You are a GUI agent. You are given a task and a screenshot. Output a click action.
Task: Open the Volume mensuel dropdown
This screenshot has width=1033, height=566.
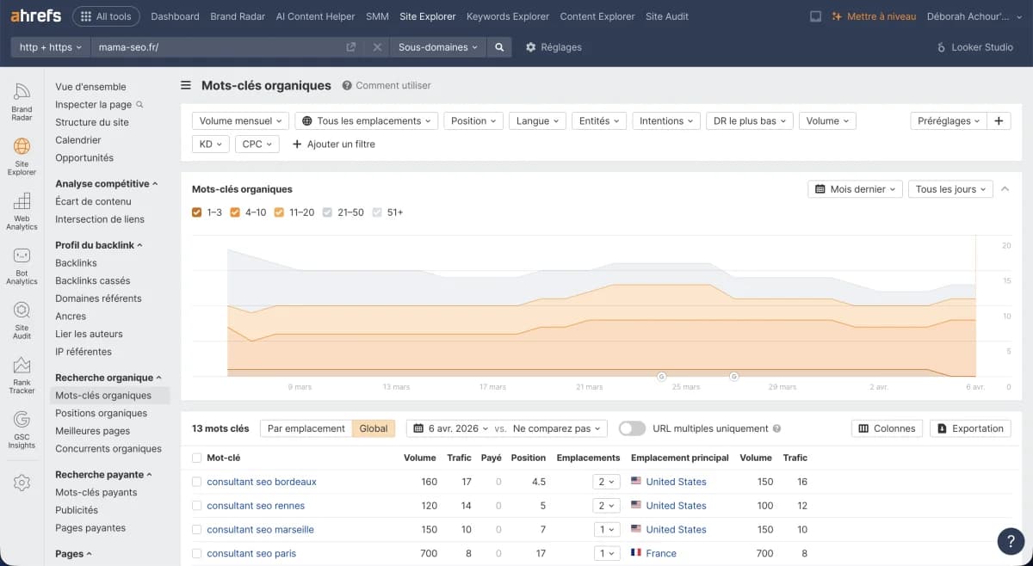point(240,120)
